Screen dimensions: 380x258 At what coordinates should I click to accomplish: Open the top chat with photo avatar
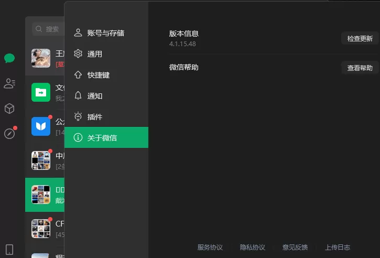pos(45,58)
